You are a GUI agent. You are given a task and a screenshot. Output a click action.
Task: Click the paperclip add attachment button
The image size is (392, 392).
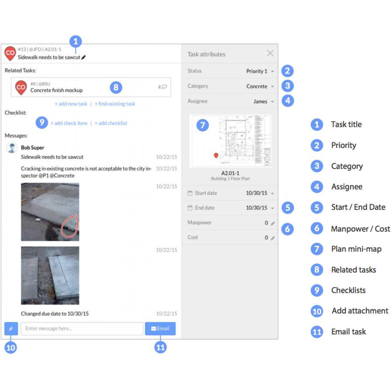11,328
